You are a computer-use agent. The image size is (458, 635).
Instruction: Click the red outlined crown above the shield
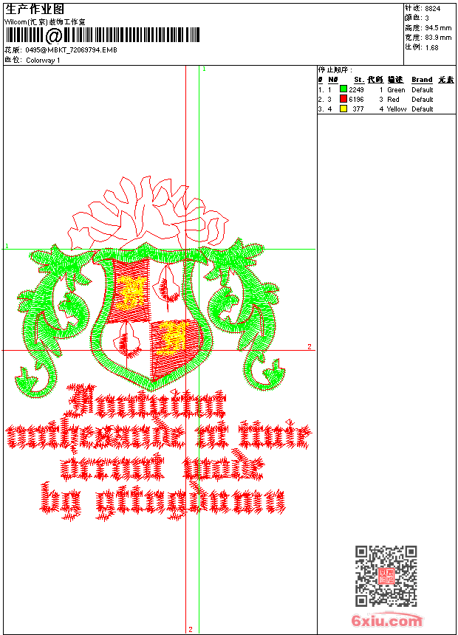[148, 213]
